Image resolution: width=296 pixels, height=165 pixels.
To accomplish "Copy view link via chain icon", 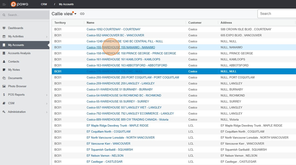I will (82, 14).
